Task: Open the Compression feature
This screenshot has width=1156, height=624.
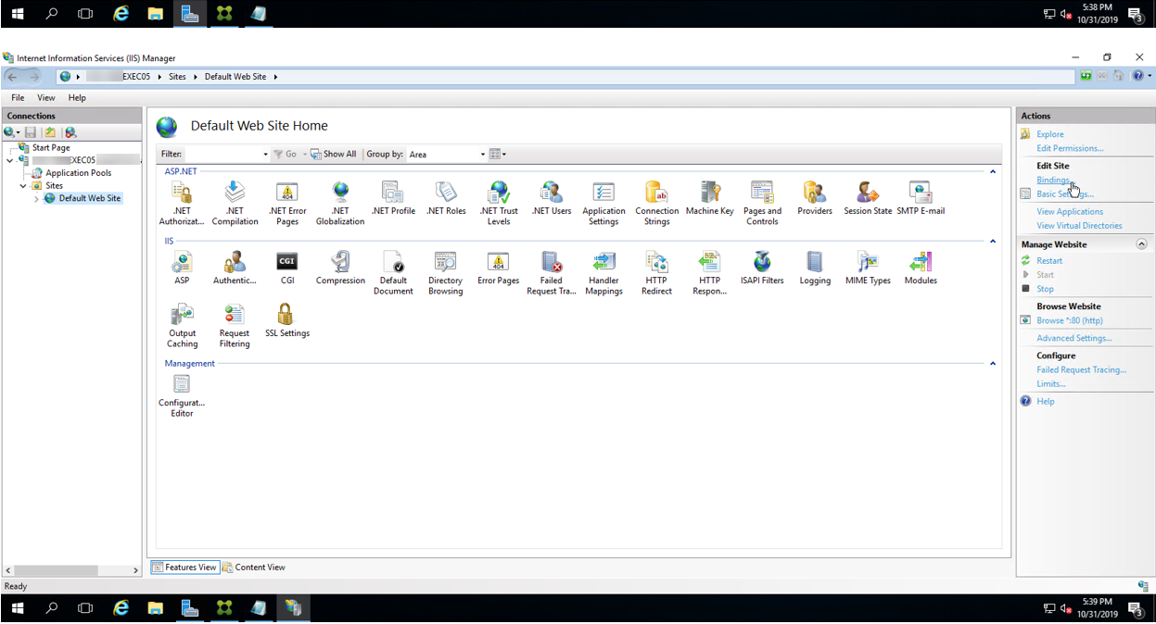Action: 340,268
